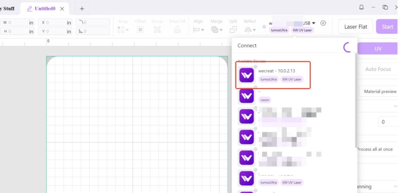Click the Auto Focus button
The image size is (400, 193).
378,69
